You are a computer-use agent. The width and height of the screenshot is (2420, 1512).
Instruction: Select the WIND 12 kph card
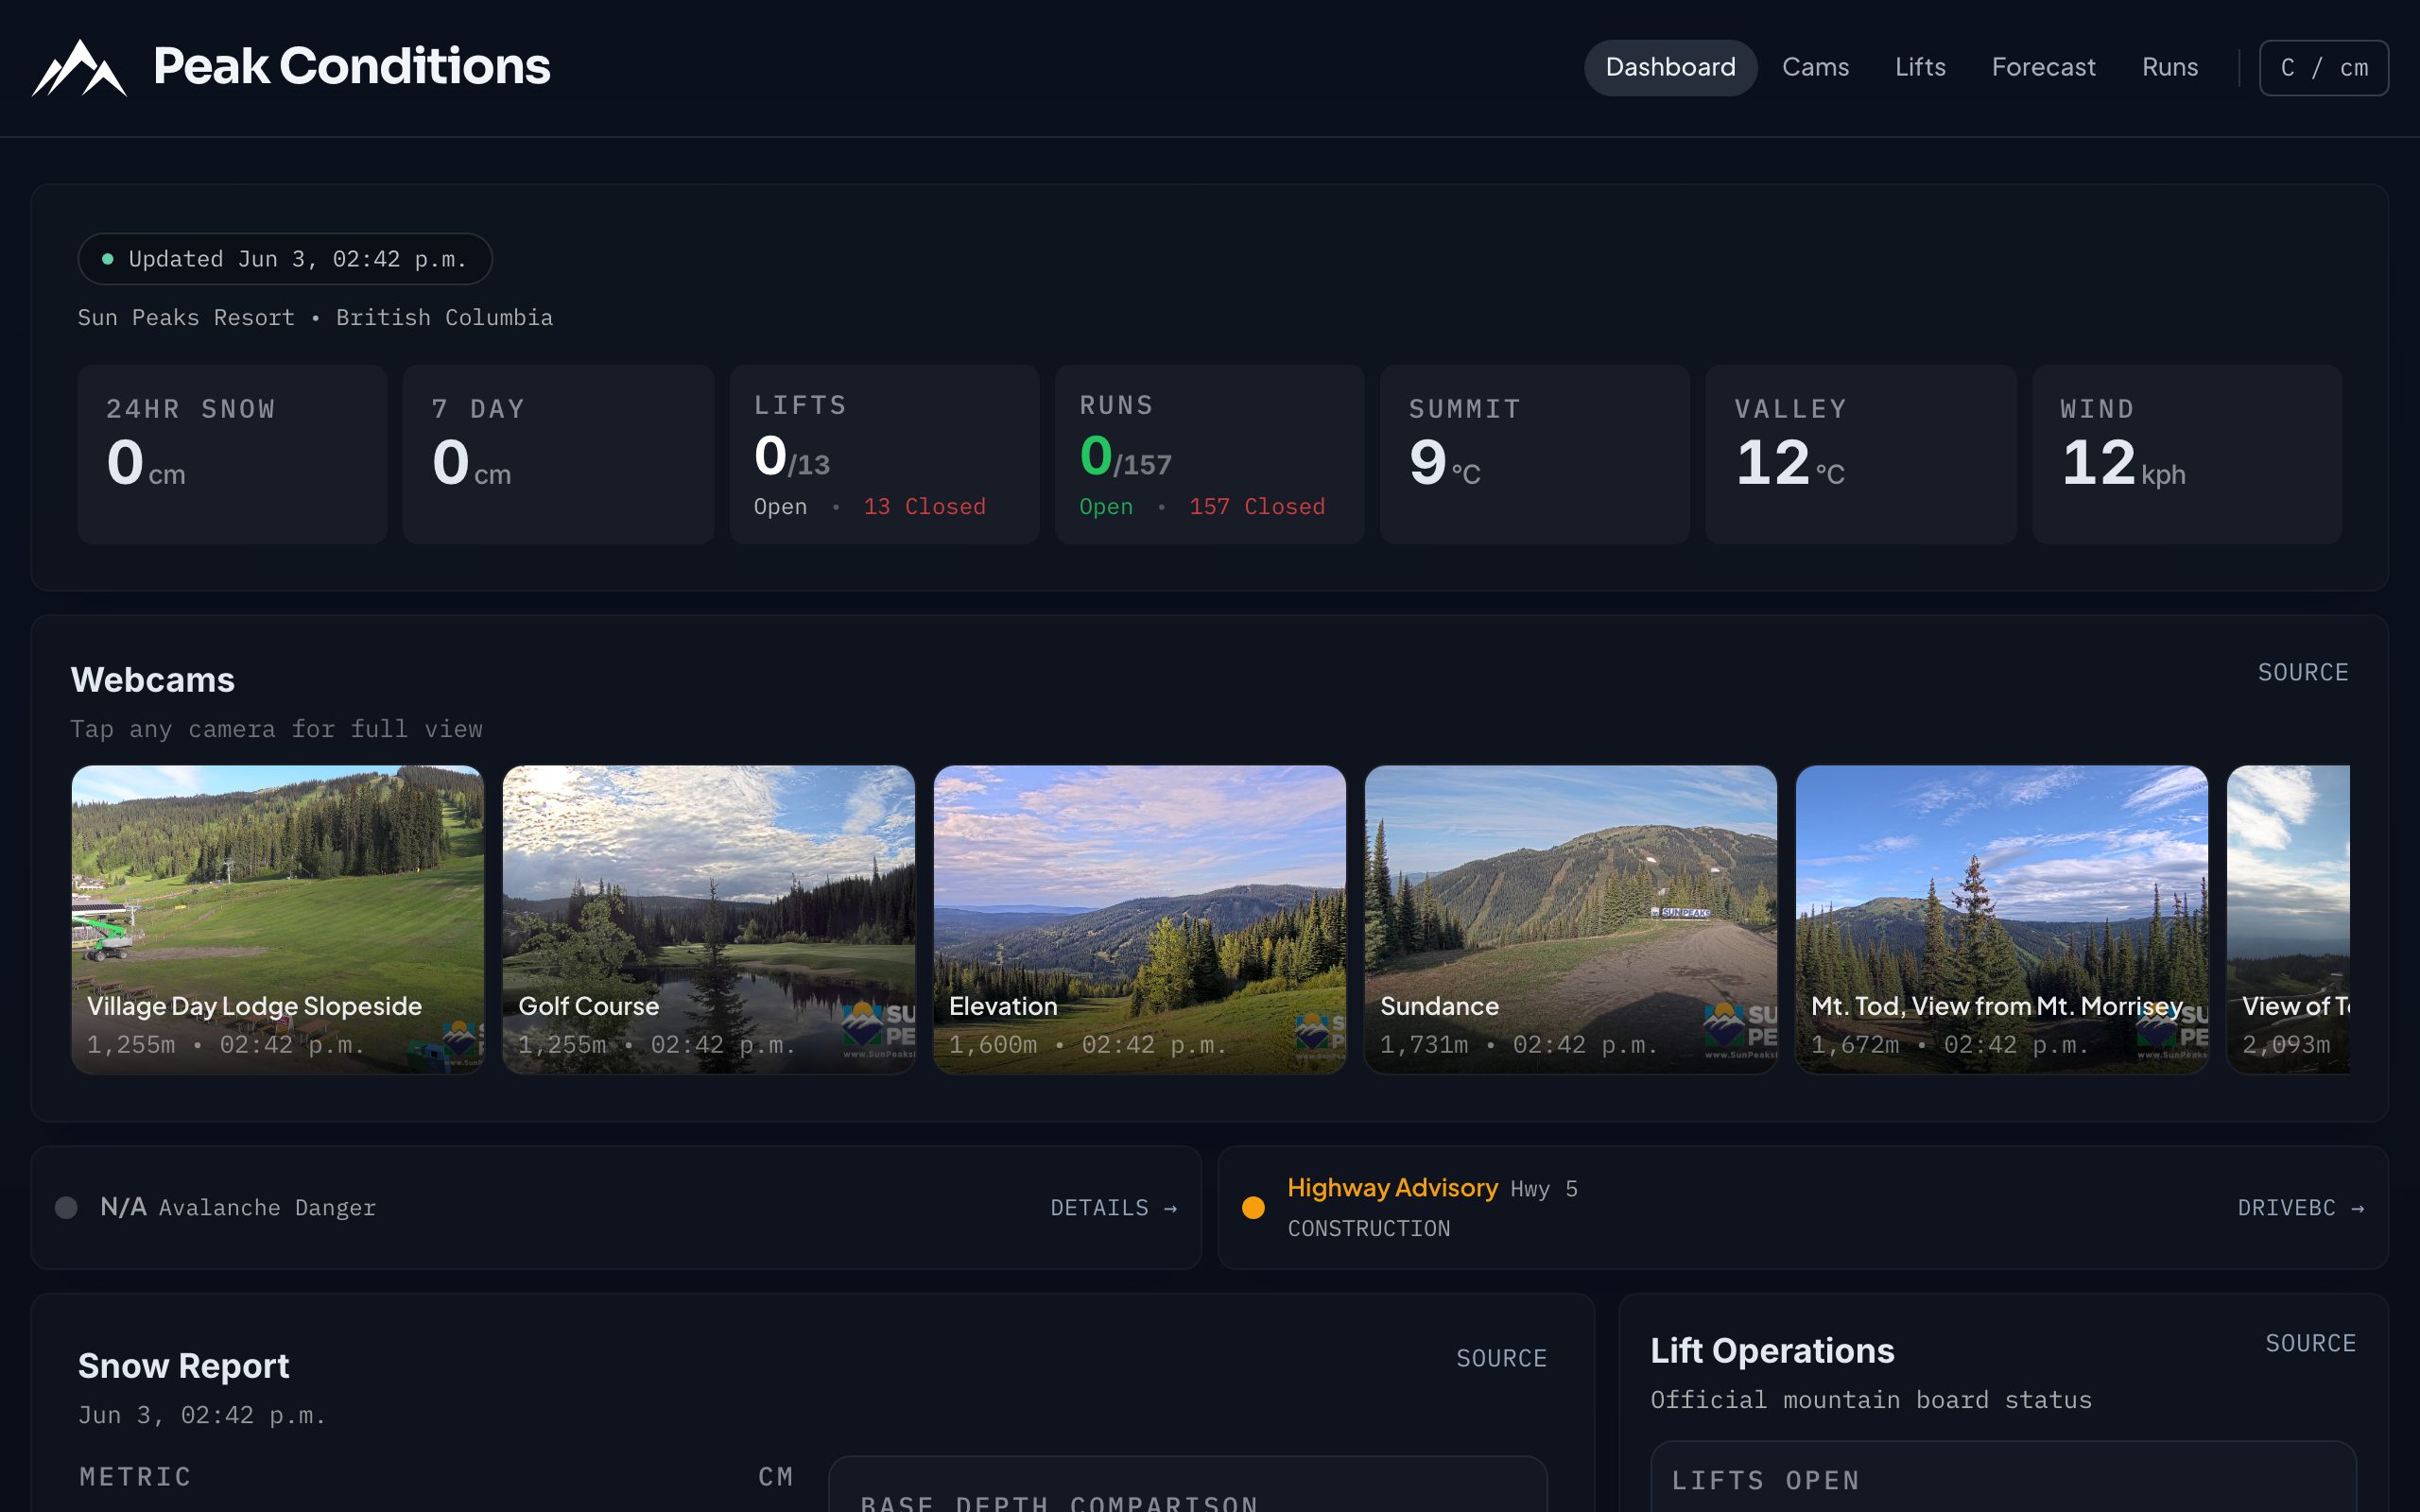click(x=2186, y=454)
